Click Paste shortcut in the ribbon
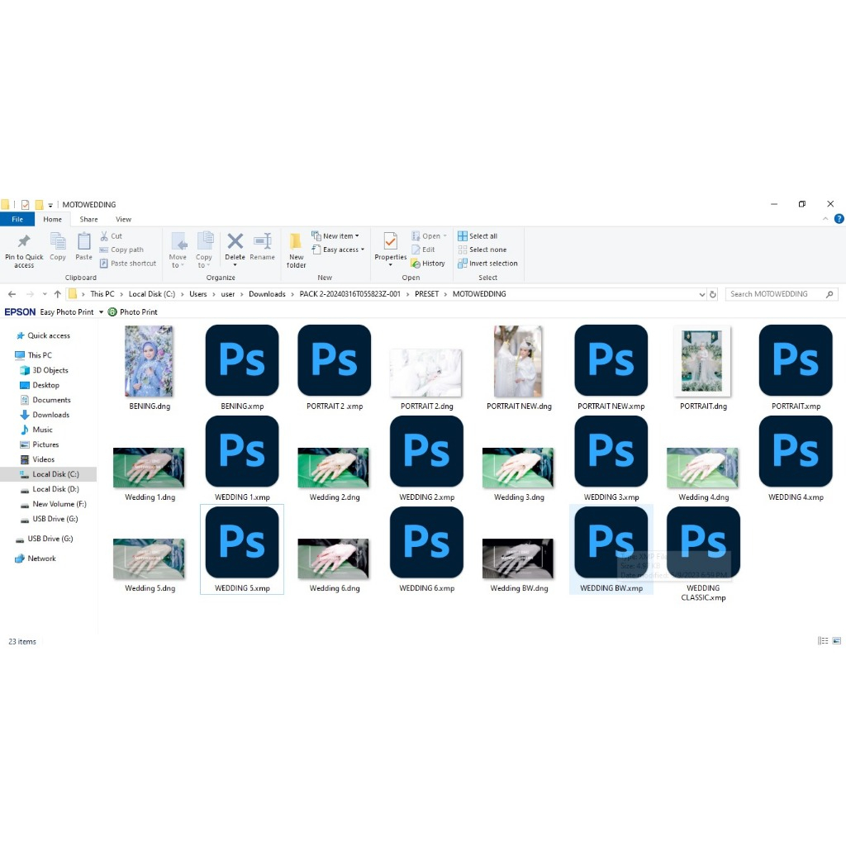This screenshot has height=846, width=846. [x=128, y=264]
